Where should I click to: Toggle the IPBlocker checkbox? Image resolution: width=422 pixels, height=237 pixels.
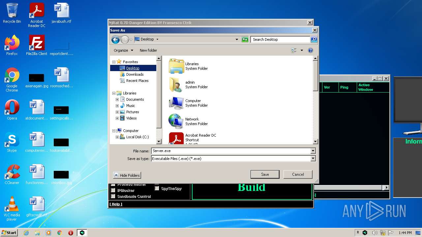point(113,190)
